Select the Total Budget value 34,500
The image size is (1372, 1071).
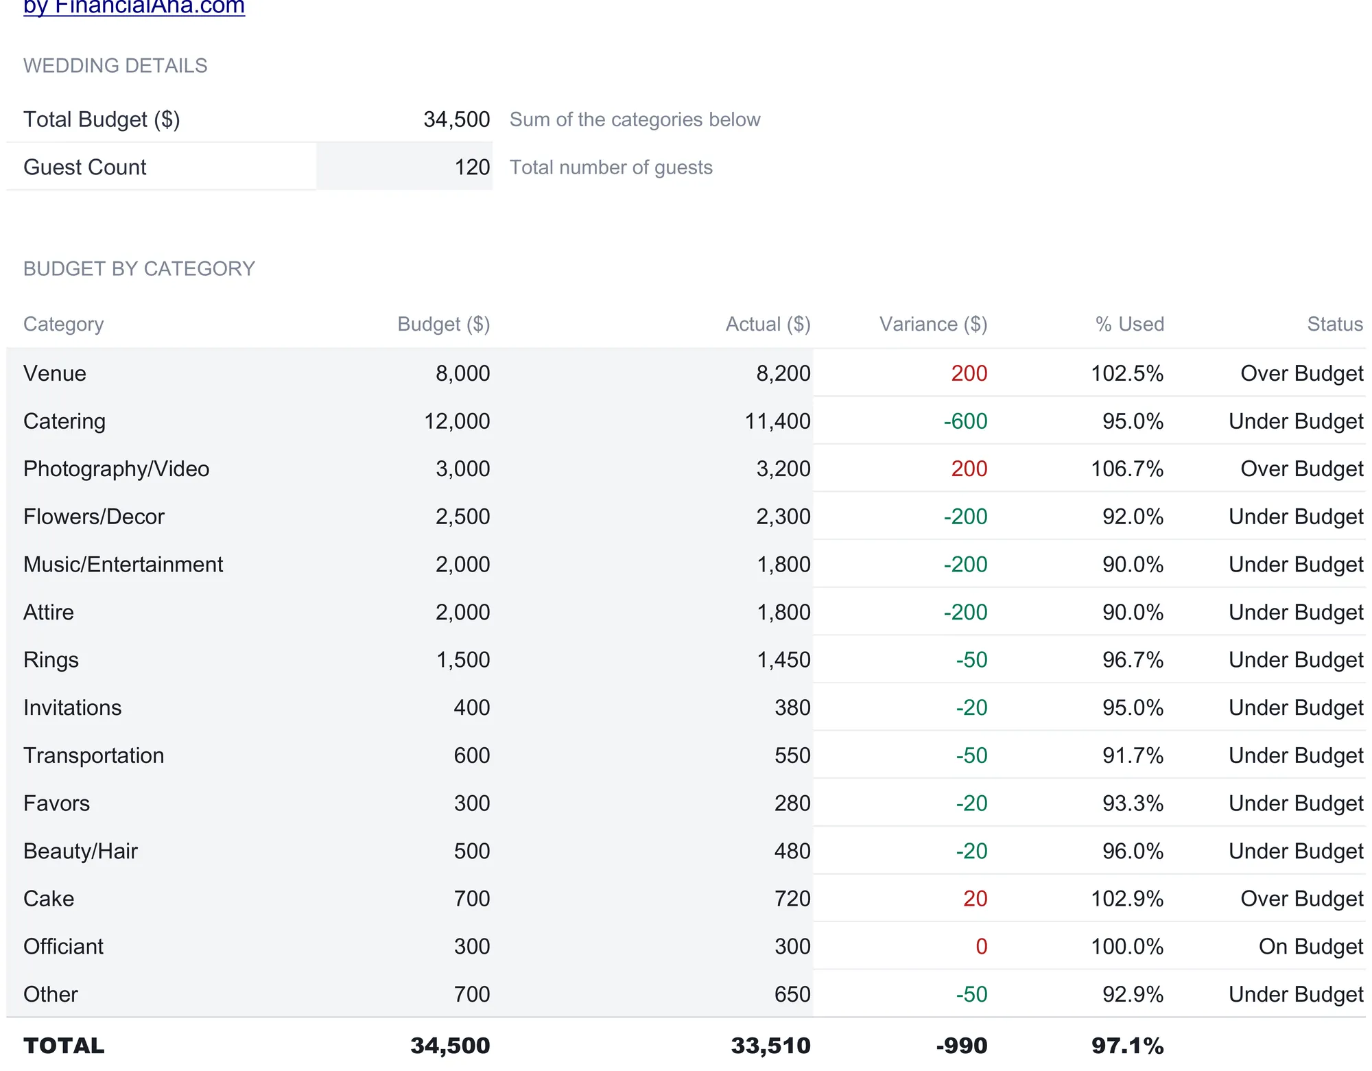pyautogui.click(x=456, y=119)
